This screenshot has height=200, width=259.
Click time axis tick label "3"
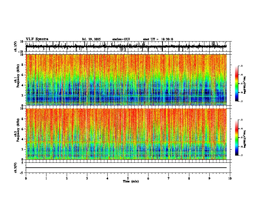pos(87,178)
